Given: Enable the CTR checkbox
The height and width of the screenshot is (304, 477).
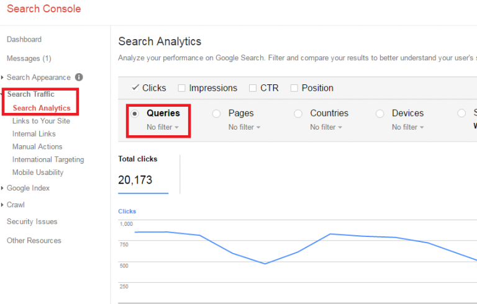Looking at the screenshot, I should click(253, 88).
